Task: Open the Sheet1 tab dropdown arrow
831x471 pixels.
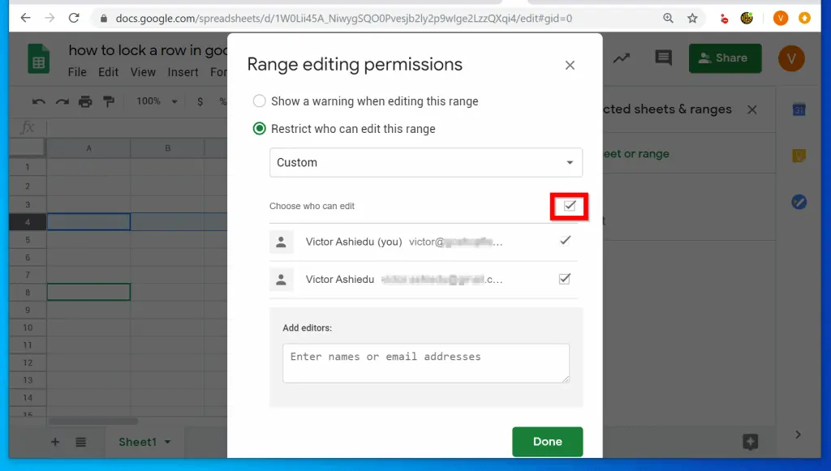Action: coord(168,442)
